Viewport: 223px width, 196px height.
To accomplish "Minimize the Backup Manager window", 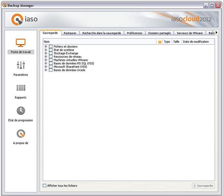I will [206, 5].
